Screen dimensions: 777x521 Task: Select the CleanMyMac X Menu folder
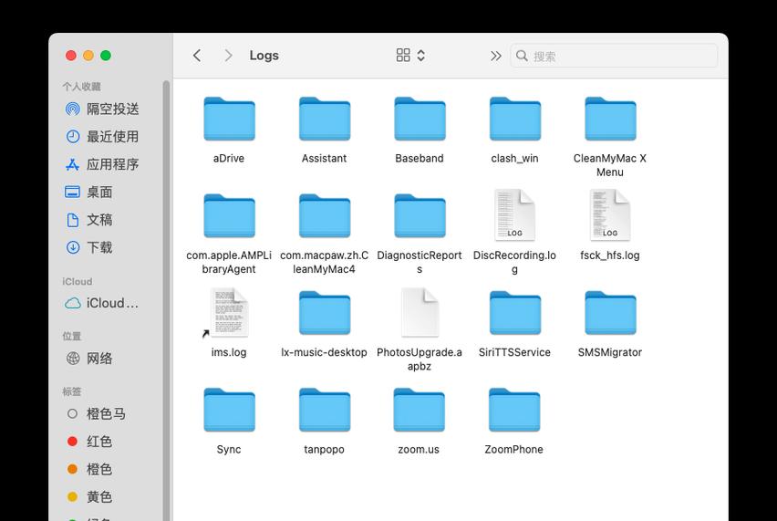click(x=610, y=120)
